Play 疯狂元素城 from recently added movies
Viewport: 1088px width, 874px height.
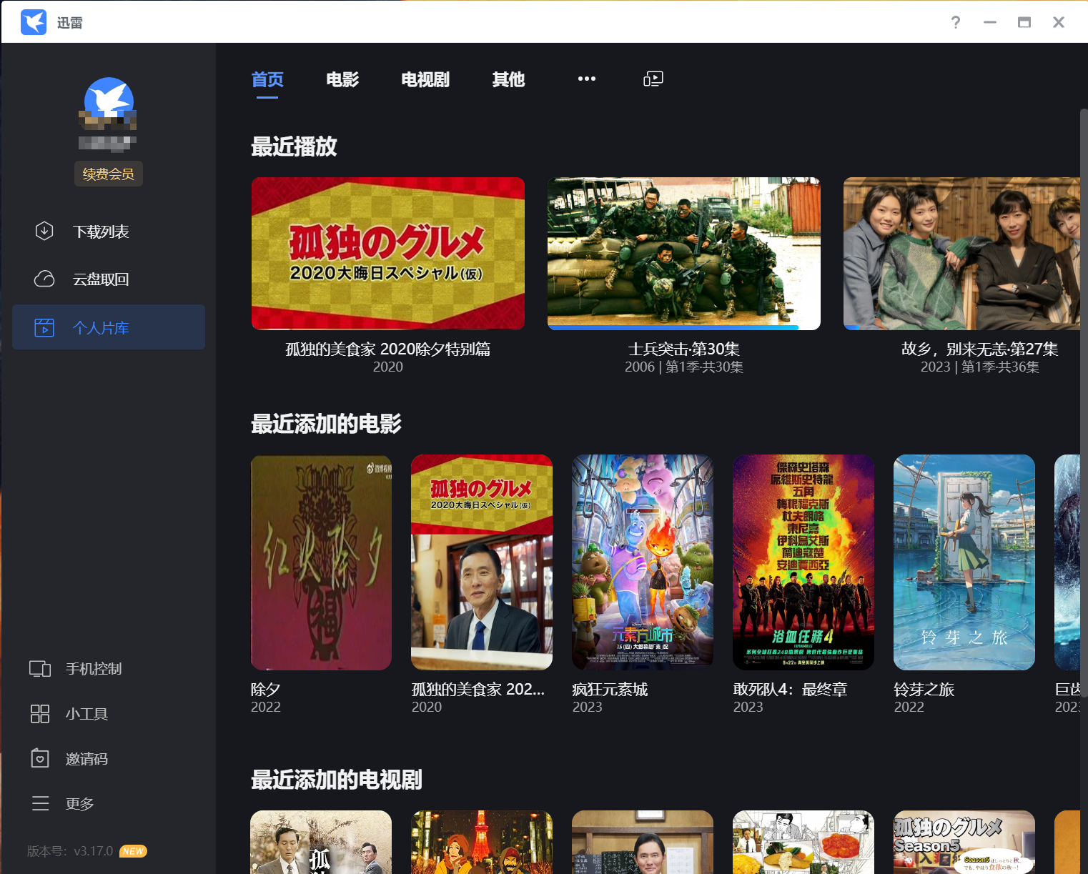642,562
